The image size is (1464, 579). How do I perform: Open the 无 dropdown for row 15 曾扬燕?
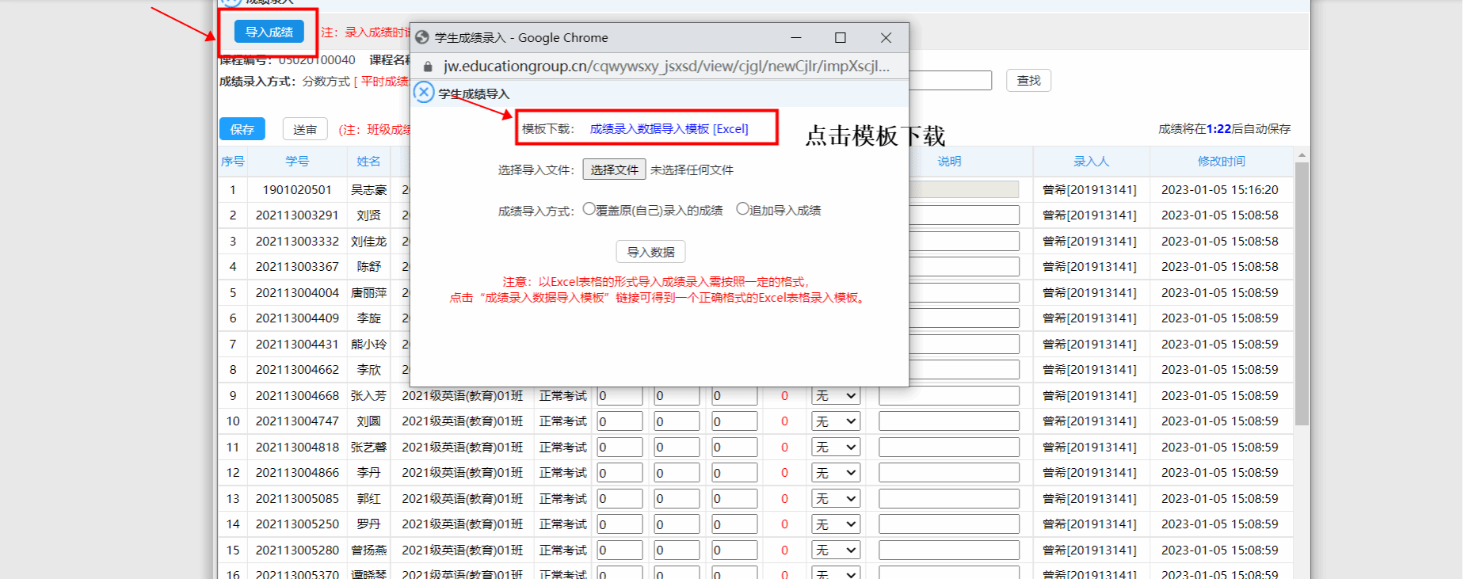836,550
